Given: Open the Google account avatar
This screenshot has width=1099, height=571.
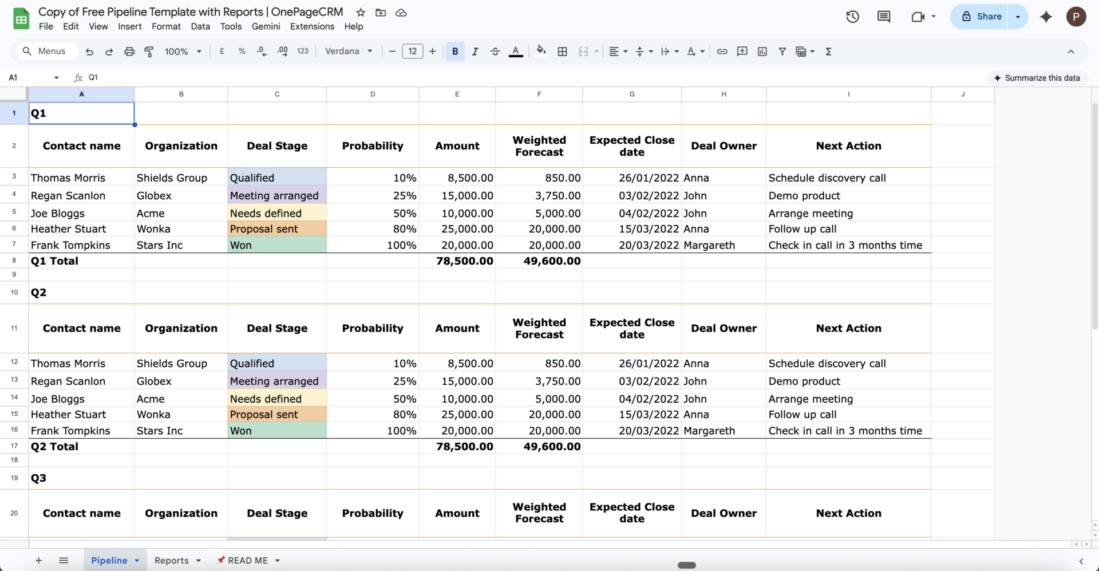Looking at the screenshot, I should pos(1076,17).
